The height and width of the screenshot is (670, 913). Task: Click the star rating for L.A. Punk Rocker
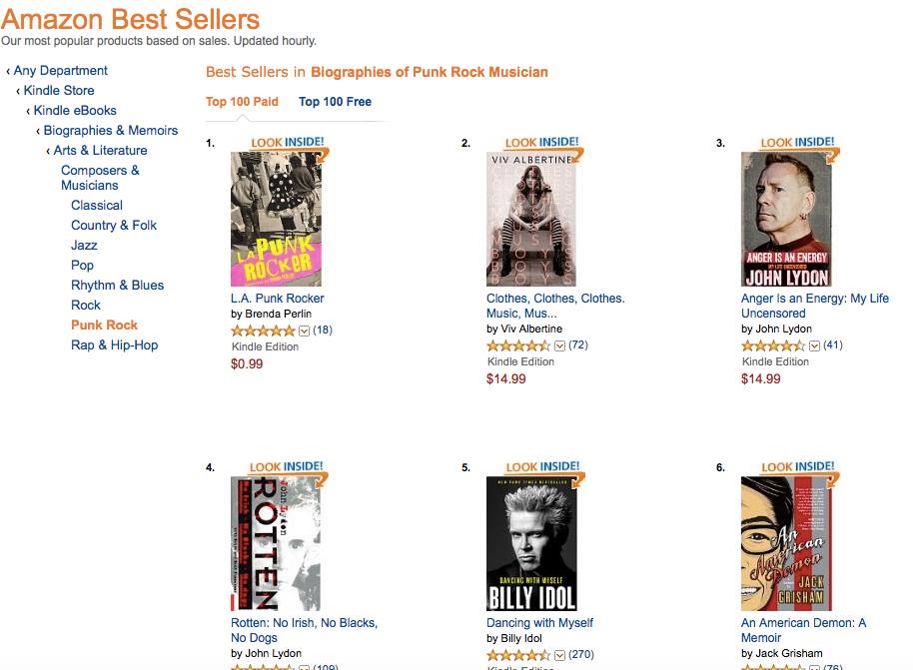[264, 330]
